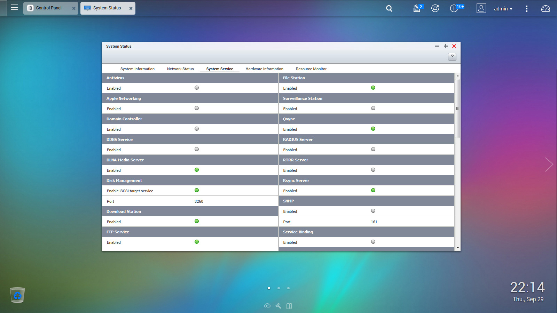Click the Antivirus section header
This screenshot has height=313, width=557.
[190, 78]
